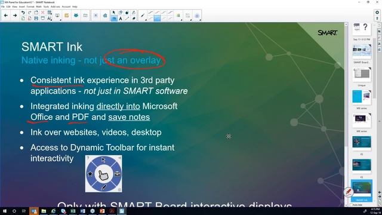Select the Line drawing tool

[x=127, y=19]
